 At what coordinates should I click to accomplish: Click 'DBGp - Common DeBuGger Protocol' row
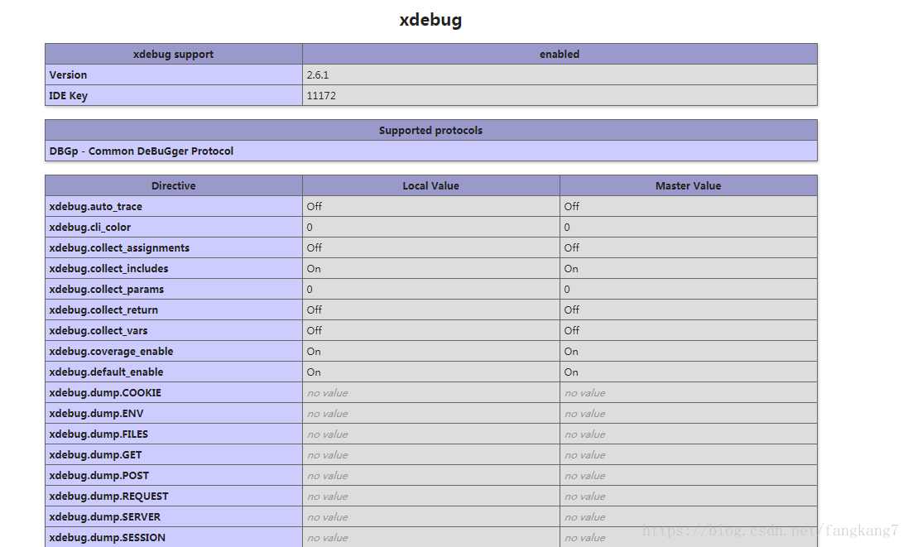click(x=431, y=151)
